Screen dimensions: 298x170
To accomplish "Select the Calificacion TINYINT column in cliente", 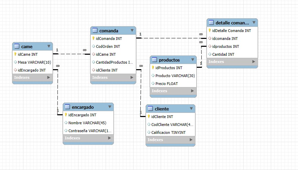I will tap(168, 132).
